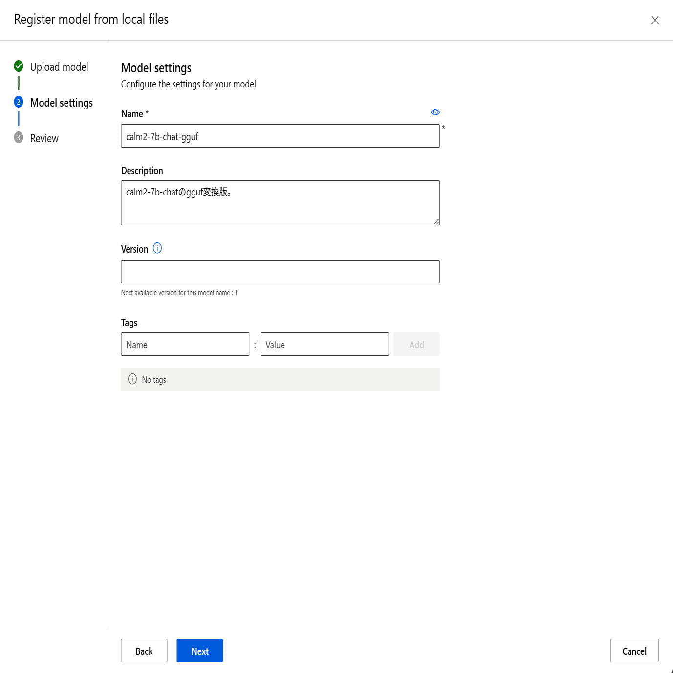
Task: Focus the empty Version input field
Action: [280, 272]
